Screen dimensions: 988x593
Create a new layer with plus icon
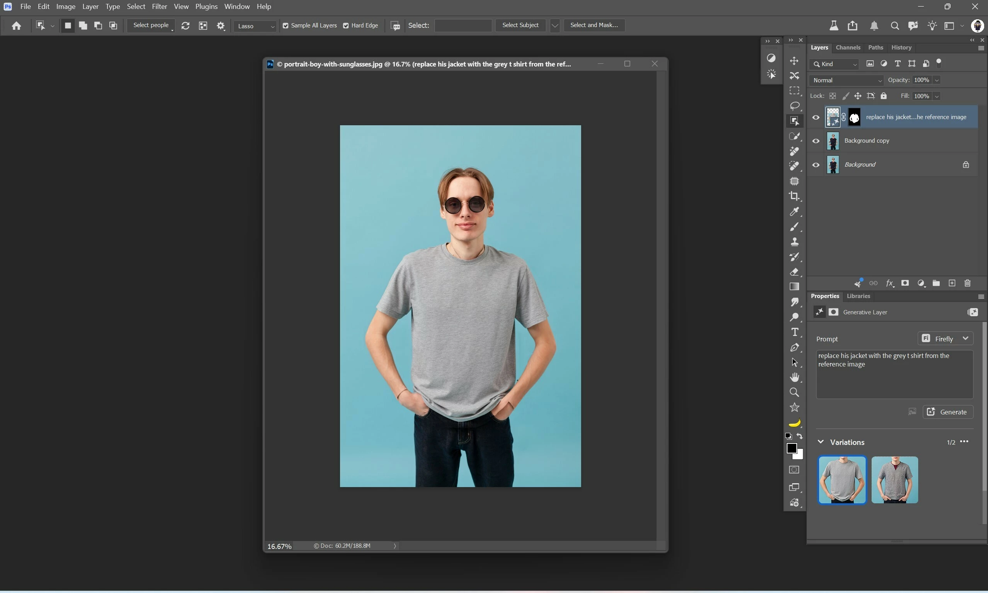tap(952, 283)
